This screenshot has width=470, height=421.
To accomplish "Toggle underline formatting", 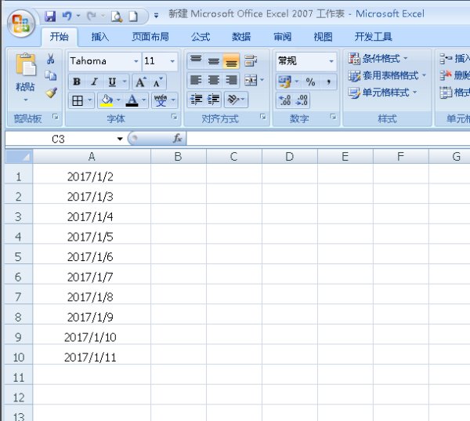I will click(112, 82).
